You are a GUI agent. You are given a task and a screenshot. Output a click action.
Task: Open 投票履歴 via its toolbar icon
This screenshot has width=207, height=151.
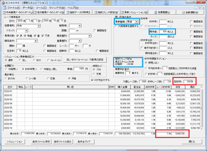coord(156,12)
